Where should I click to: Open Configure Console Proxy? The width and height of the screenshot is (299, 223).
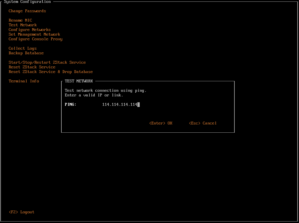pos(35,39)
